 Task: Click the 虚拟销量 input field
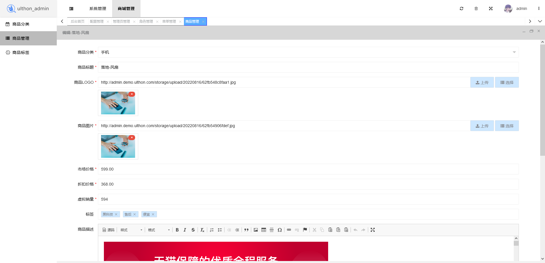pyautogui.click(x=308, y=199)
